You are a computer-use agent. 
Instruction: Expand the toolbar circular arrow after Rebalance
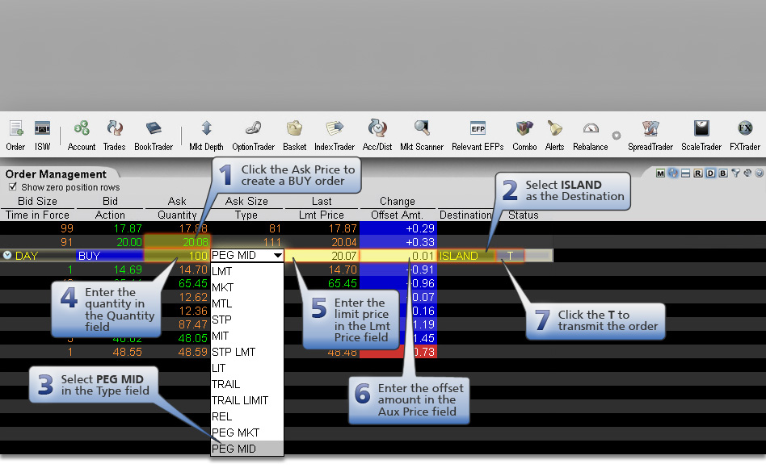coord(617,136)
